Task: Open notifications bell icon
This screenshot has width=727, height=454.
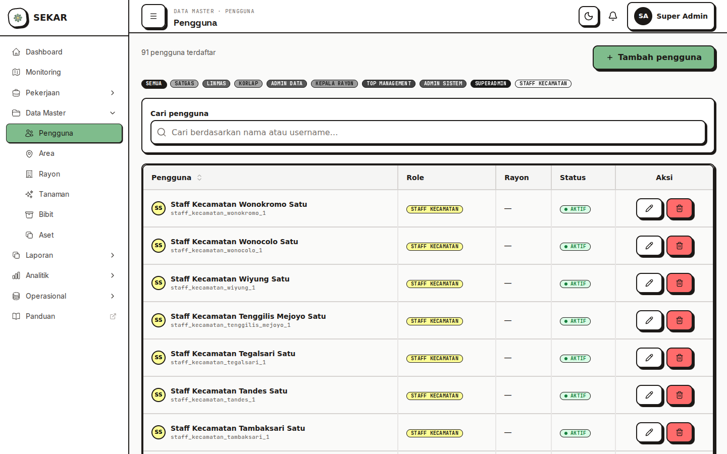Action: [x=613, y=16]
